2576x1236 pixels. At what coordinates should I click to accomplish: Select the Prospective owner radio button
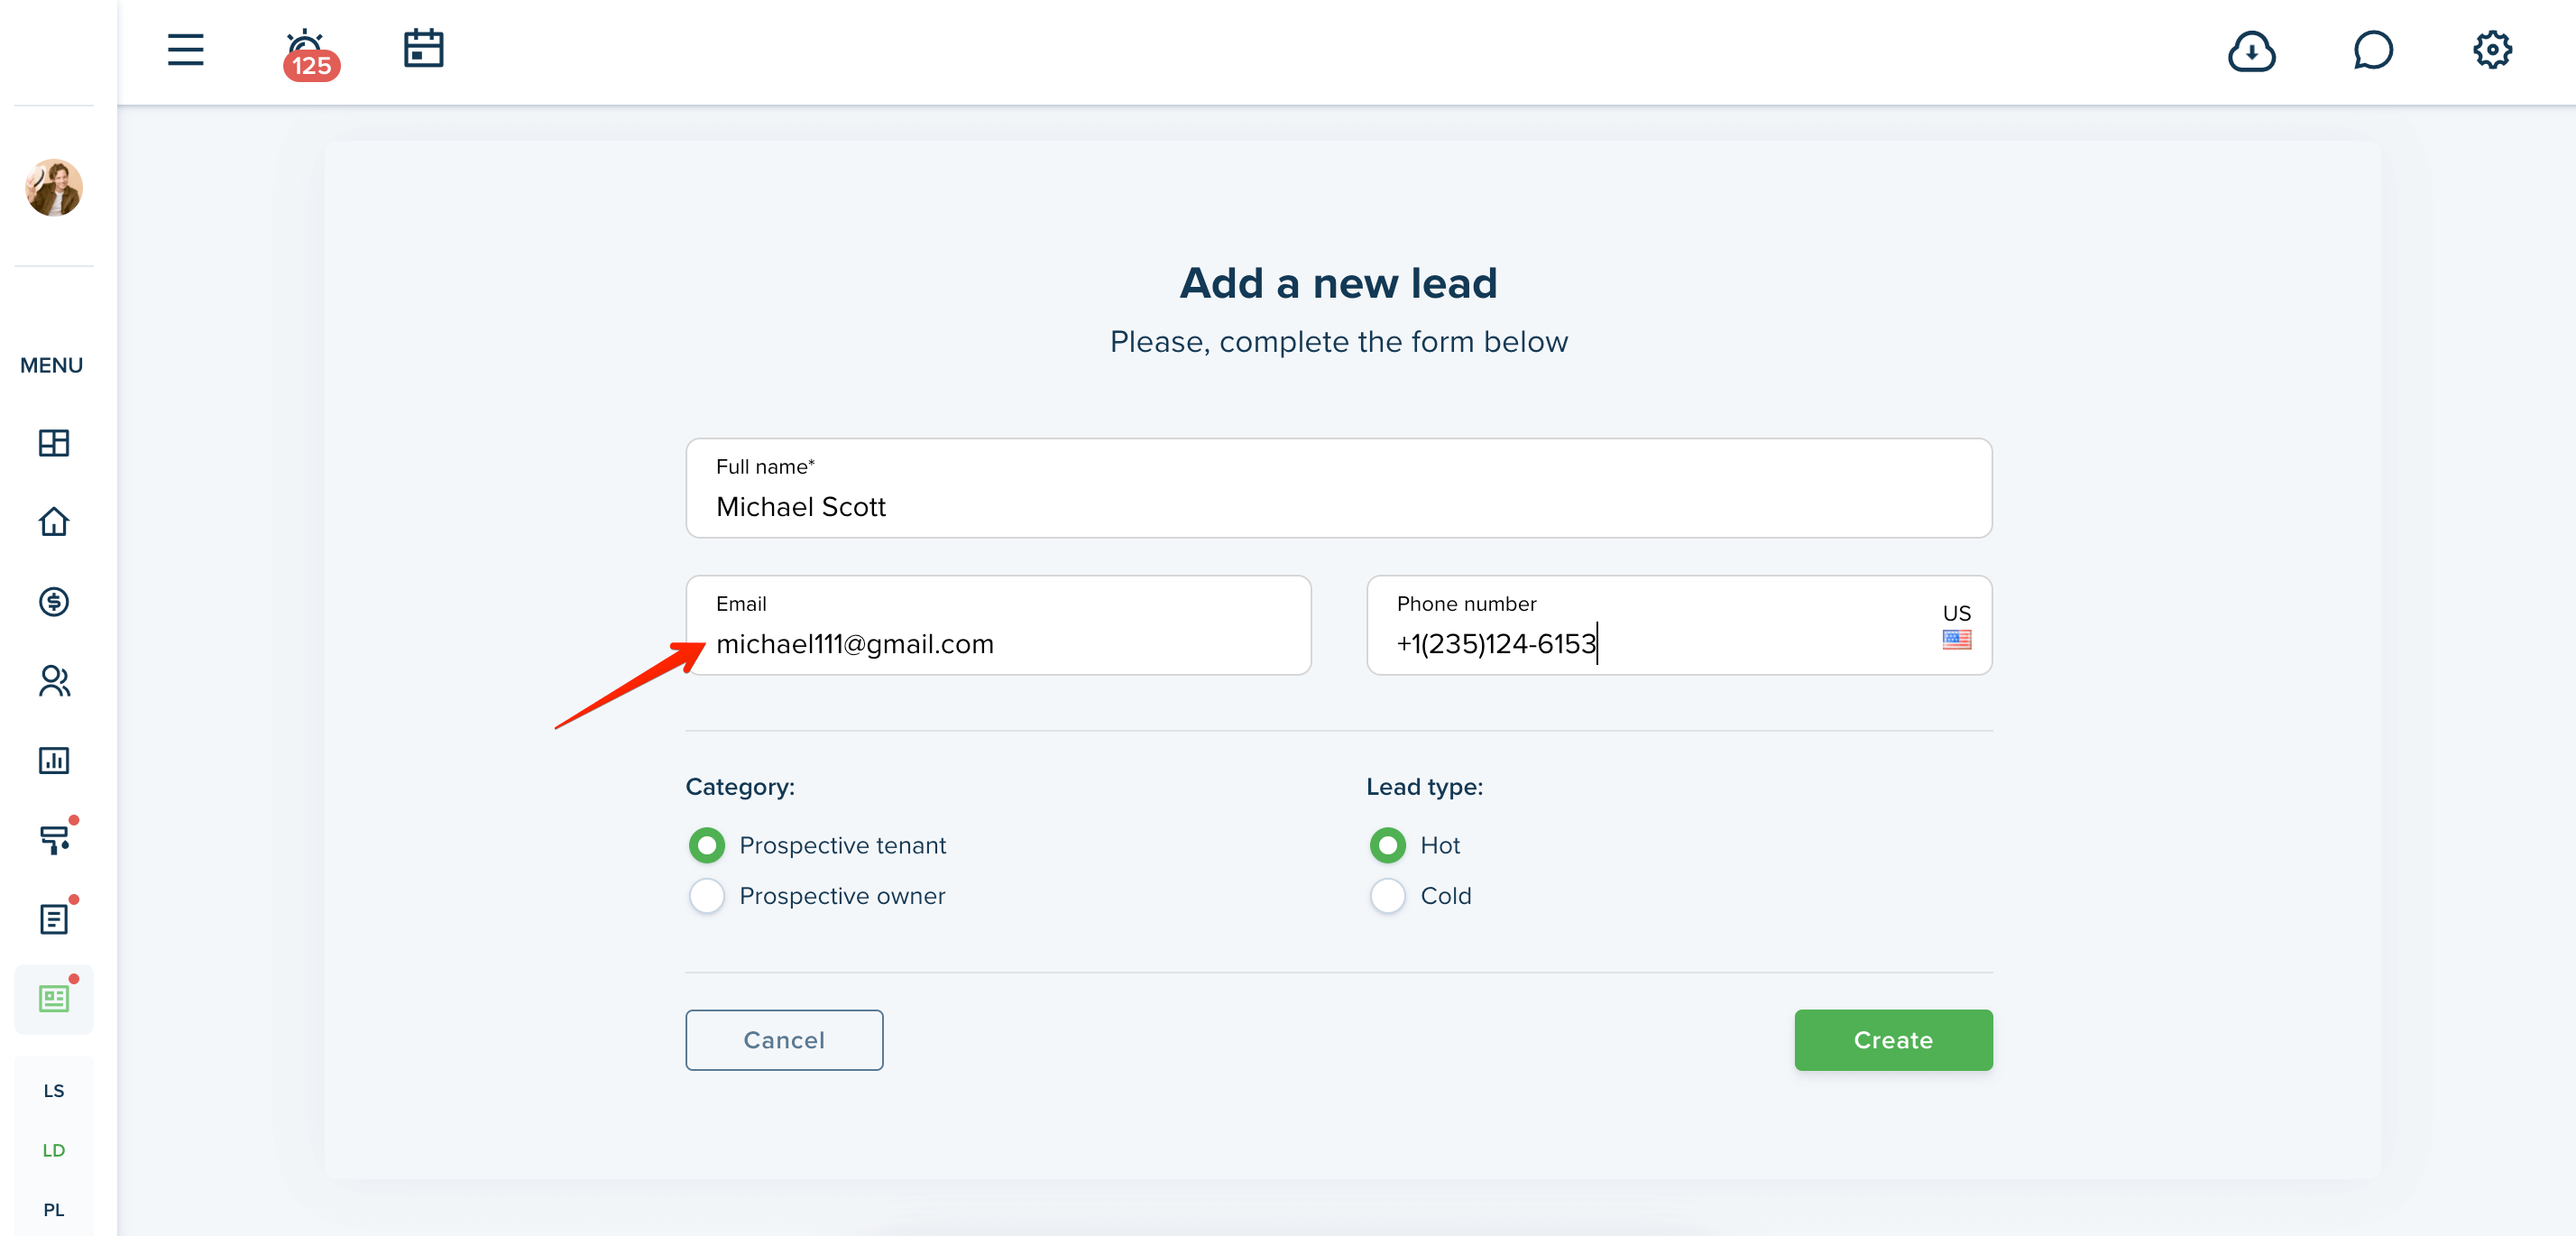click(x=707, y=895)
